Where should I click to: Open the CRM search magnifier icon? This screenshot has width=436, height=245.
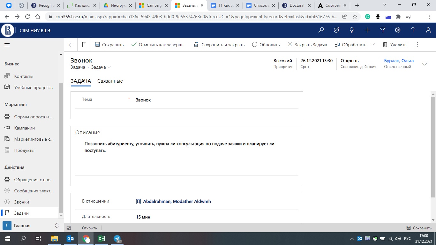click(x=321, y=30)
